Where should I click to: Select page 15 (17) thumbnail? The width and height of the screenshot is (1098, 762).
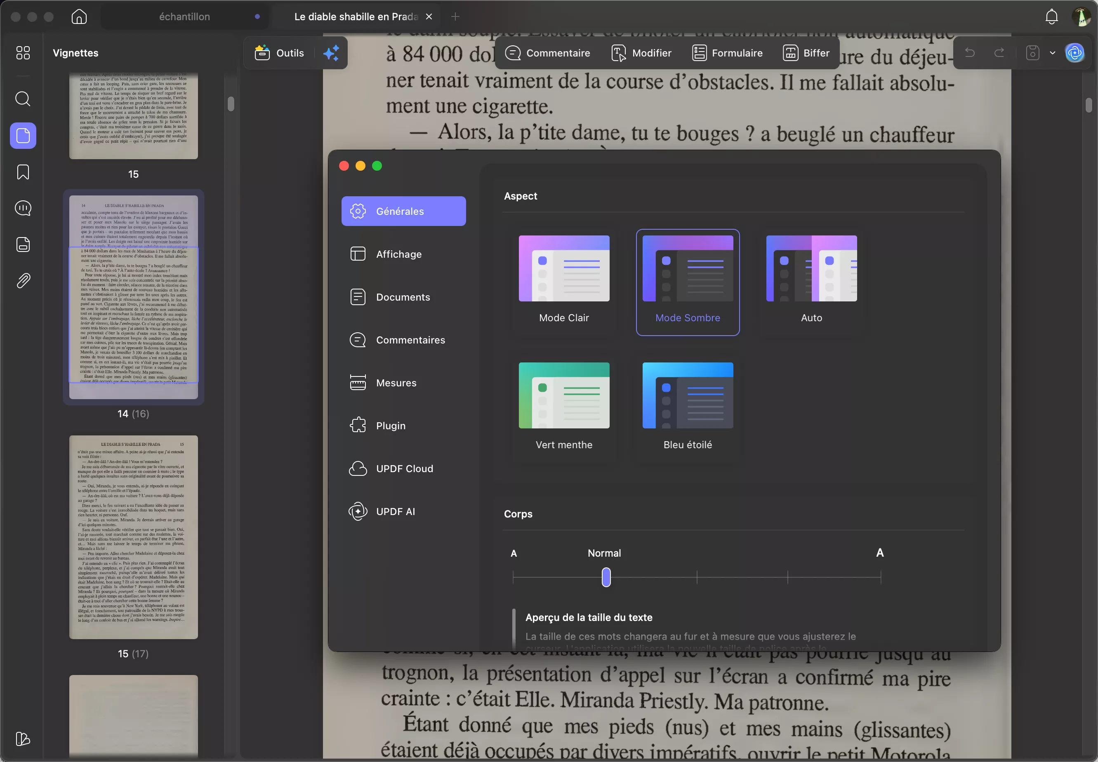[133, 537]
